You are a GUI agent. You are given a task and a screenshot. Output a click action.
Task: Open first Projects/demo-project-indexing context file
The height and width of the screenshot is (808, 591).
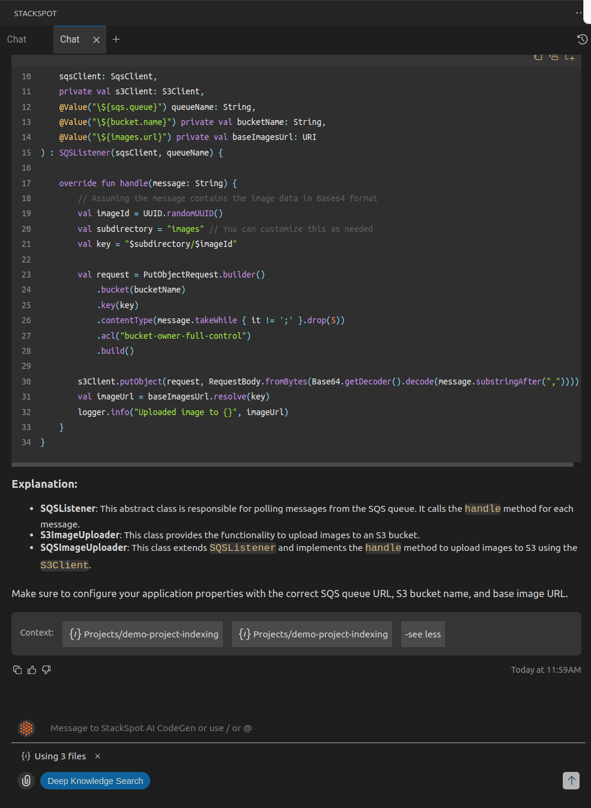142,634
